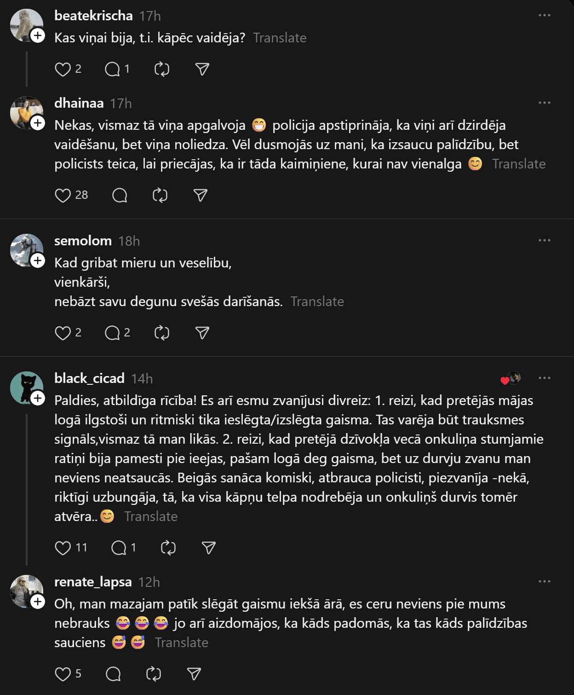
Task: Repost dhainaa's reply
Action: [x=160, y=196]
